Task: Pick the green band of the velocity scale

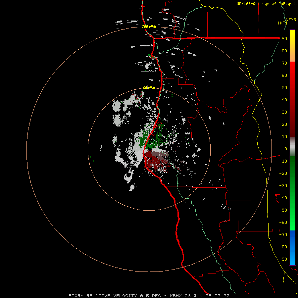Action: [292, 193]
